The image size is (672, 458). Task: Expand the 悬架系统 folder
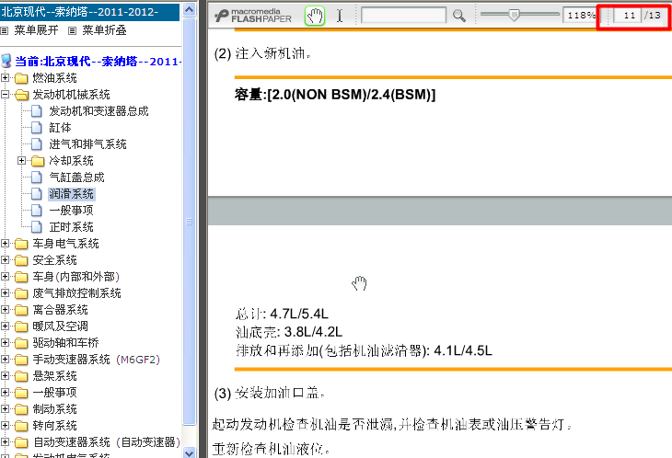pos(6,376)
